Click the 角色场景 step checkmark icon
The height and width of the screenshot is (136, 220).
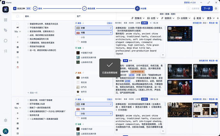84,8
